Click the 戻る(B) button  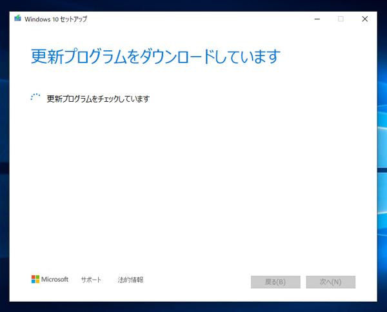click(275, 282)
